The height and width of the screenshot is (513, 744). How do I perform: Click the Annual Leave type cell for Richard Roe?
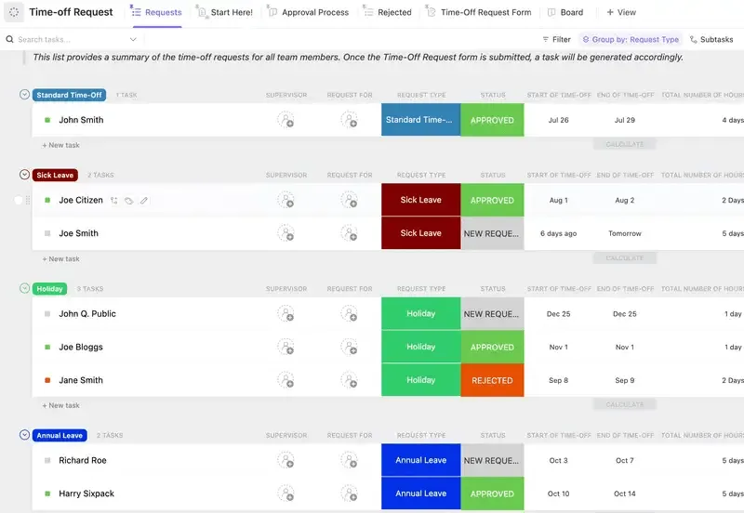click(421, 460)
